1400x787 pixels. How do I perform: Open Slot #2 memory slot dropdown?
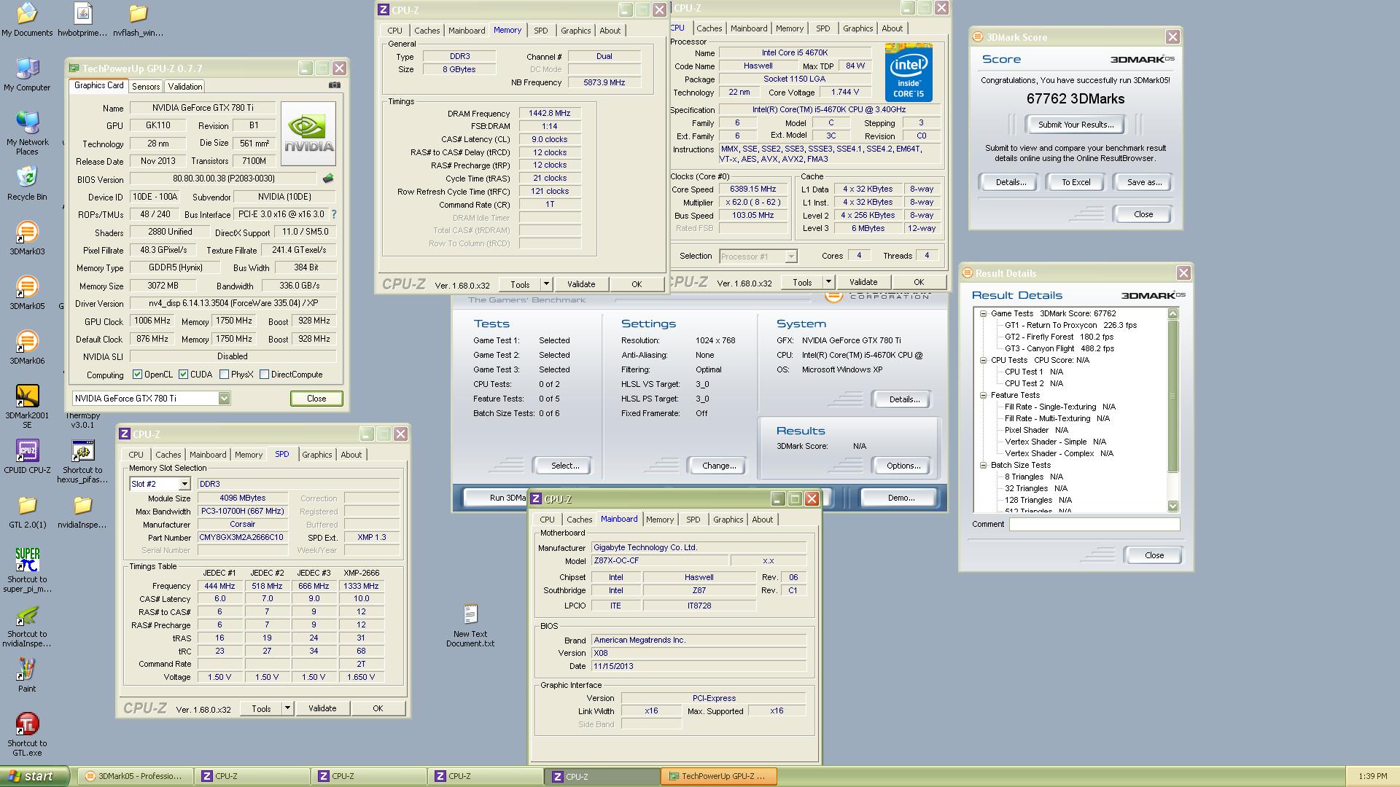(184, 484)
